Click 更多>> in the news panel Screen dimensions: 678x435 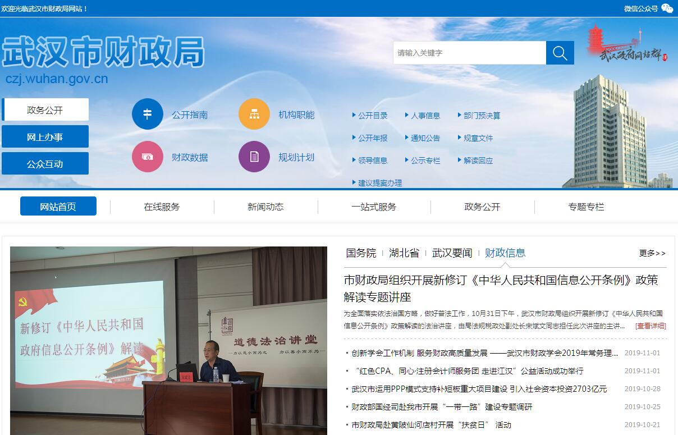pyautogui.click(x=652, y=253)
